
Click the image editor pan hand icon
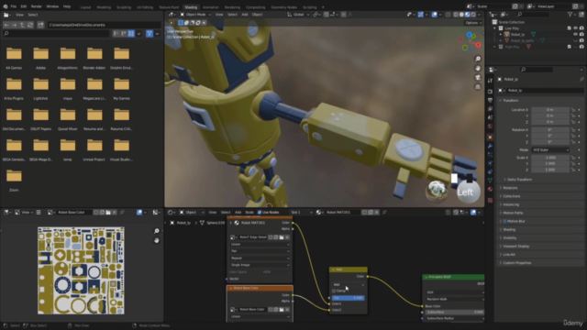pyautogui.click(x=157, y=240)
